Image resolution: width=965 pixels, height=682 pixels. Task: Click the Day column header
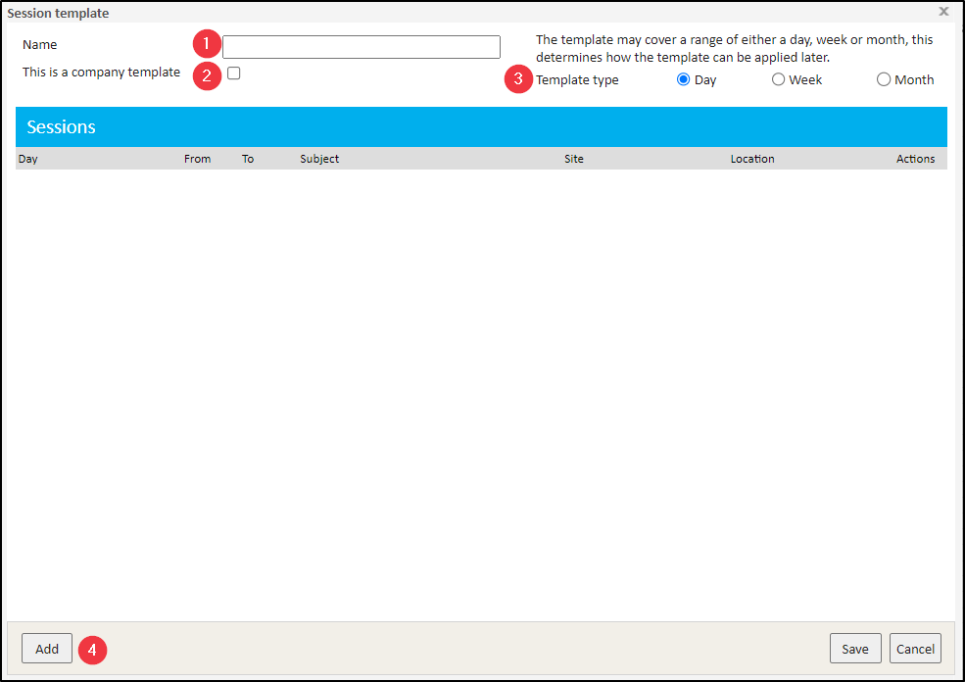pyautogui.click(x=28, y=159)
